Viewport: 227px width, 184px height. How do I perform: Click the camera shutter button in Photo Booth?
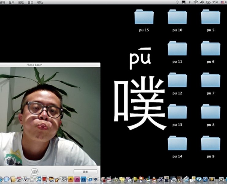pos(35,171)
